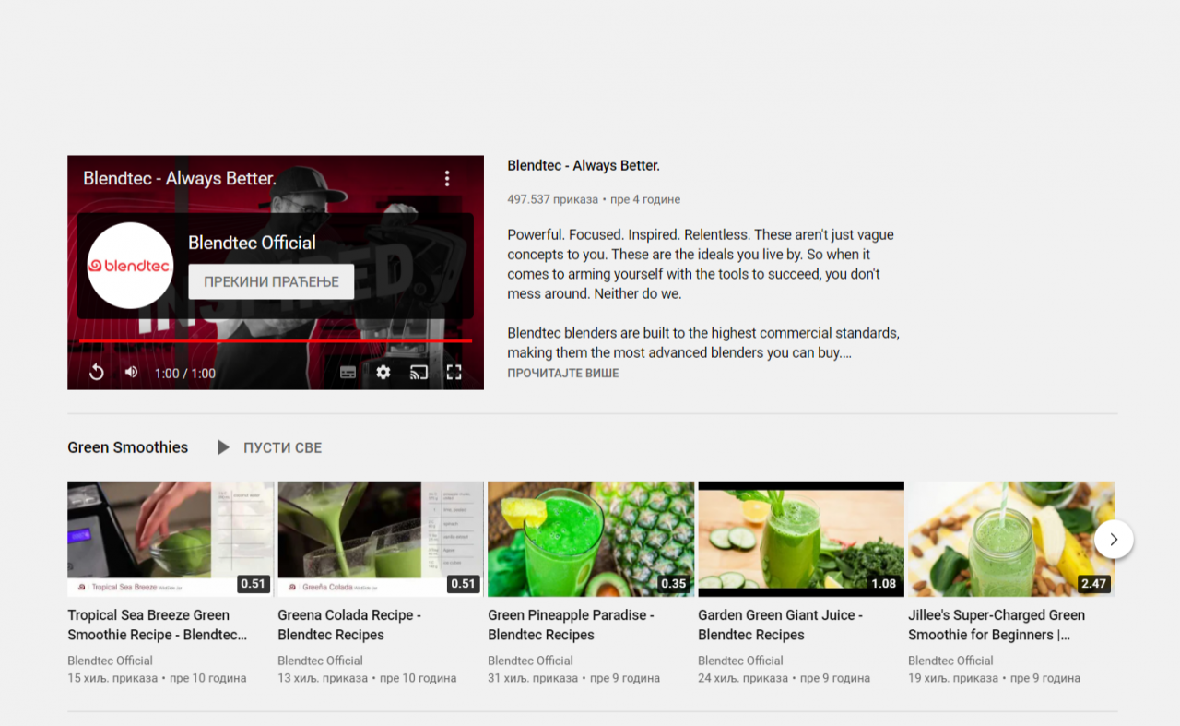Image resolution: width=1180 pixels, height=726 pixels.
Task: Click '497.537 приказа' view count text
Action: coord(552,199)
